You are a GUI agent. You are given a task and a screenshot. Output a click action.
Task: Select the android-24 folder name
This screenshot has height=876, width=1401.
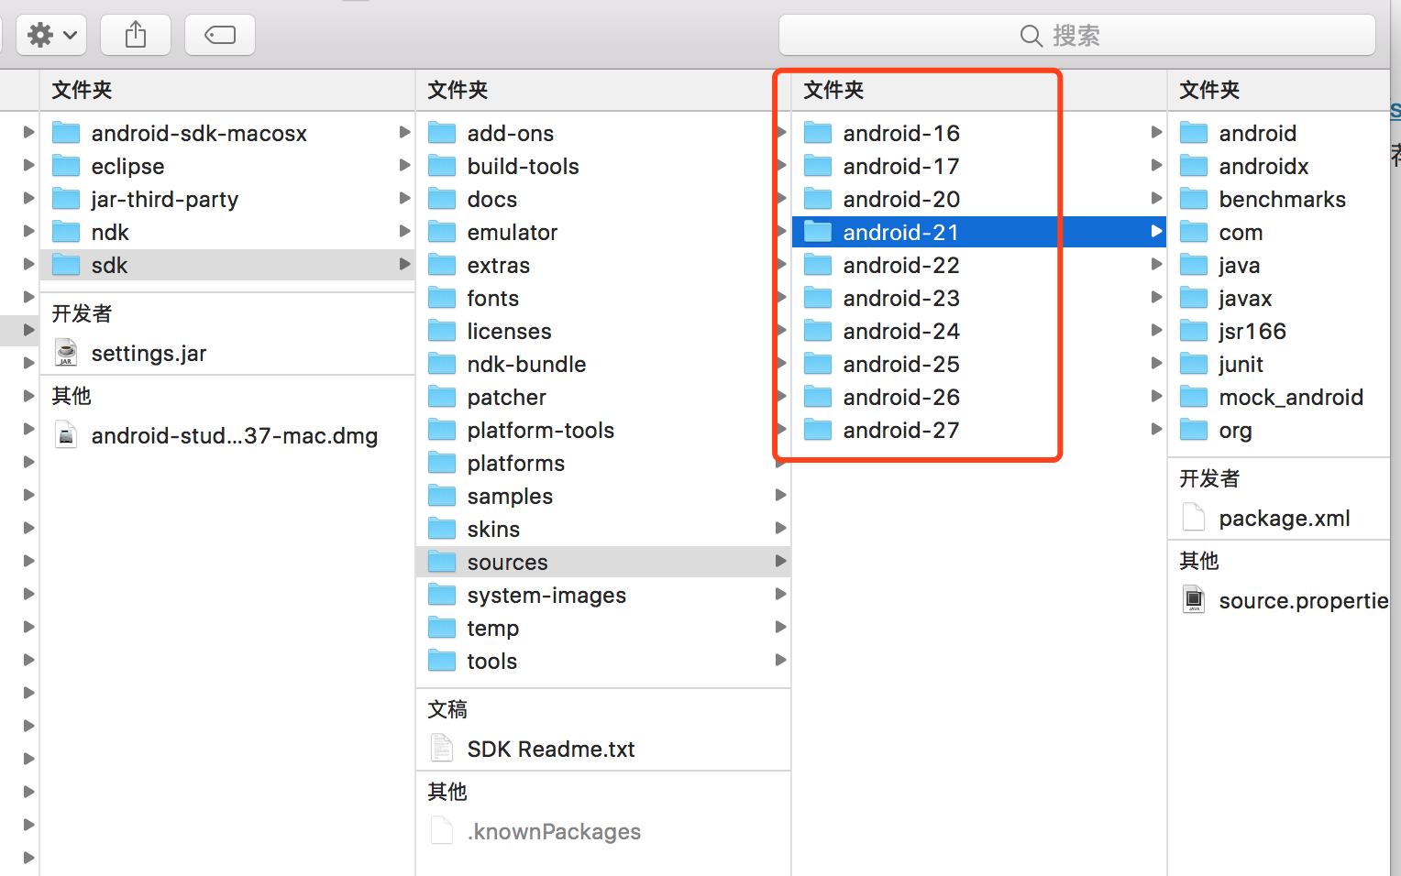coord(901,332)
